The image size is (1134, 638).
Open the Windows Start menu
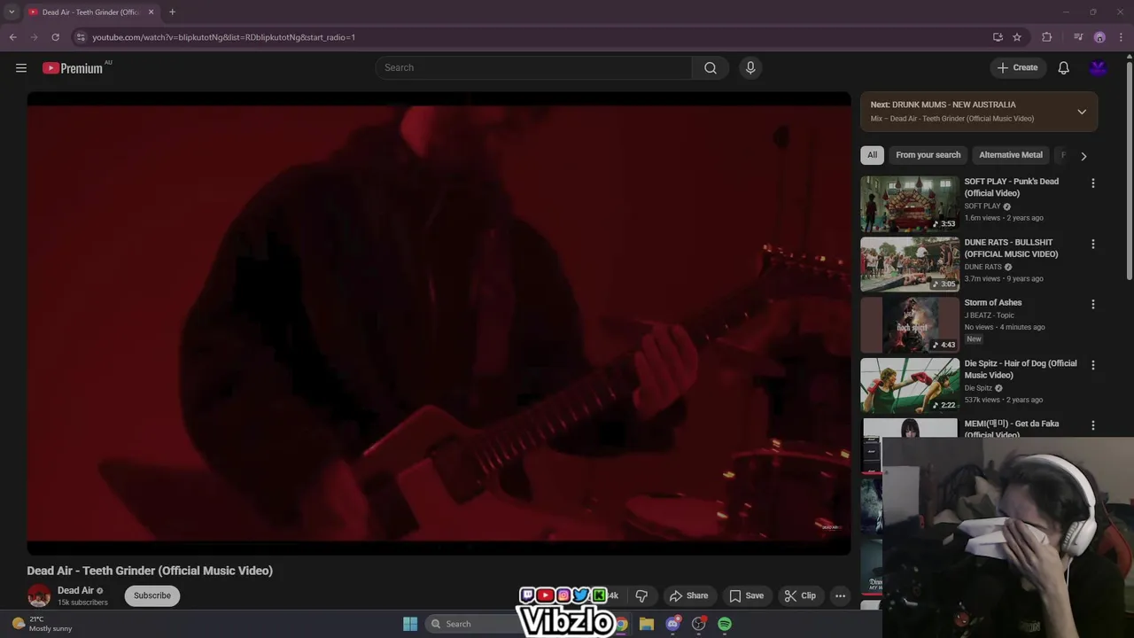click(x=410, y=624)
